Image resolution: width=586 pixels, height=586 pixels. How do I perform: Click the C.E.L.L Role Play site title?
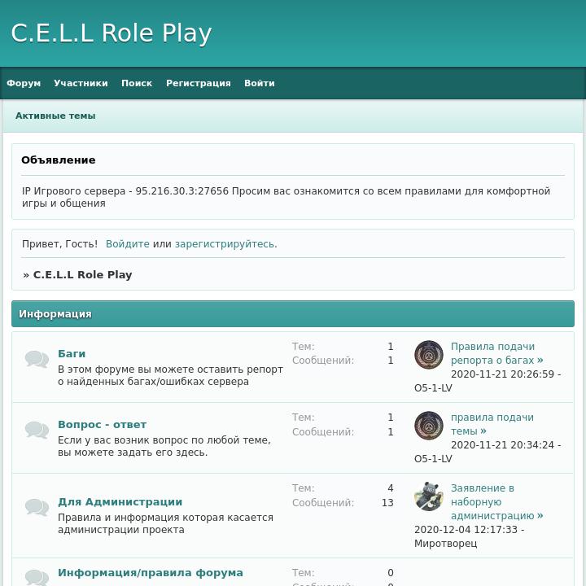click(112, 33)
